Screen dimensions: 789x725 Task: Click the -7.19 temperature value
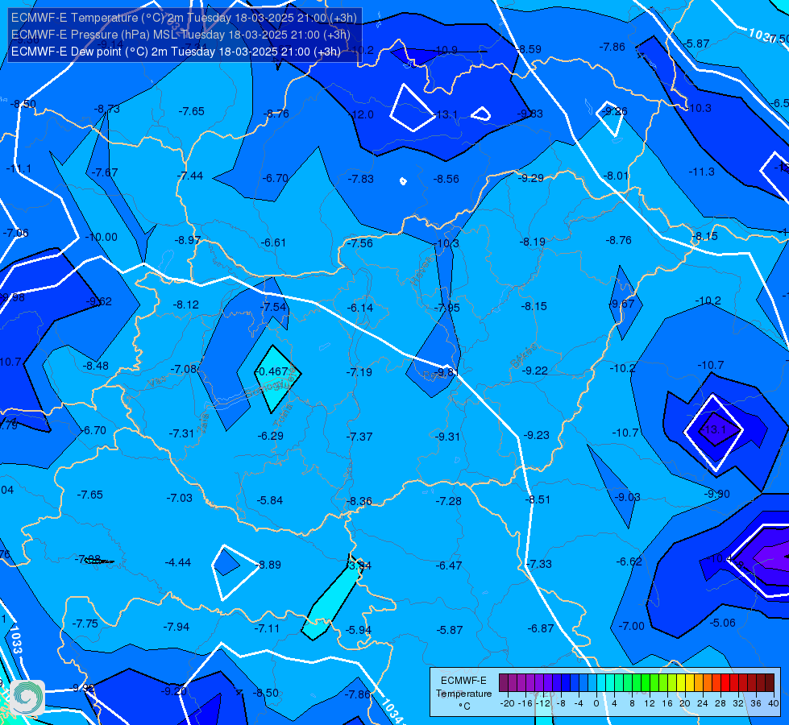tap(359, 372)
